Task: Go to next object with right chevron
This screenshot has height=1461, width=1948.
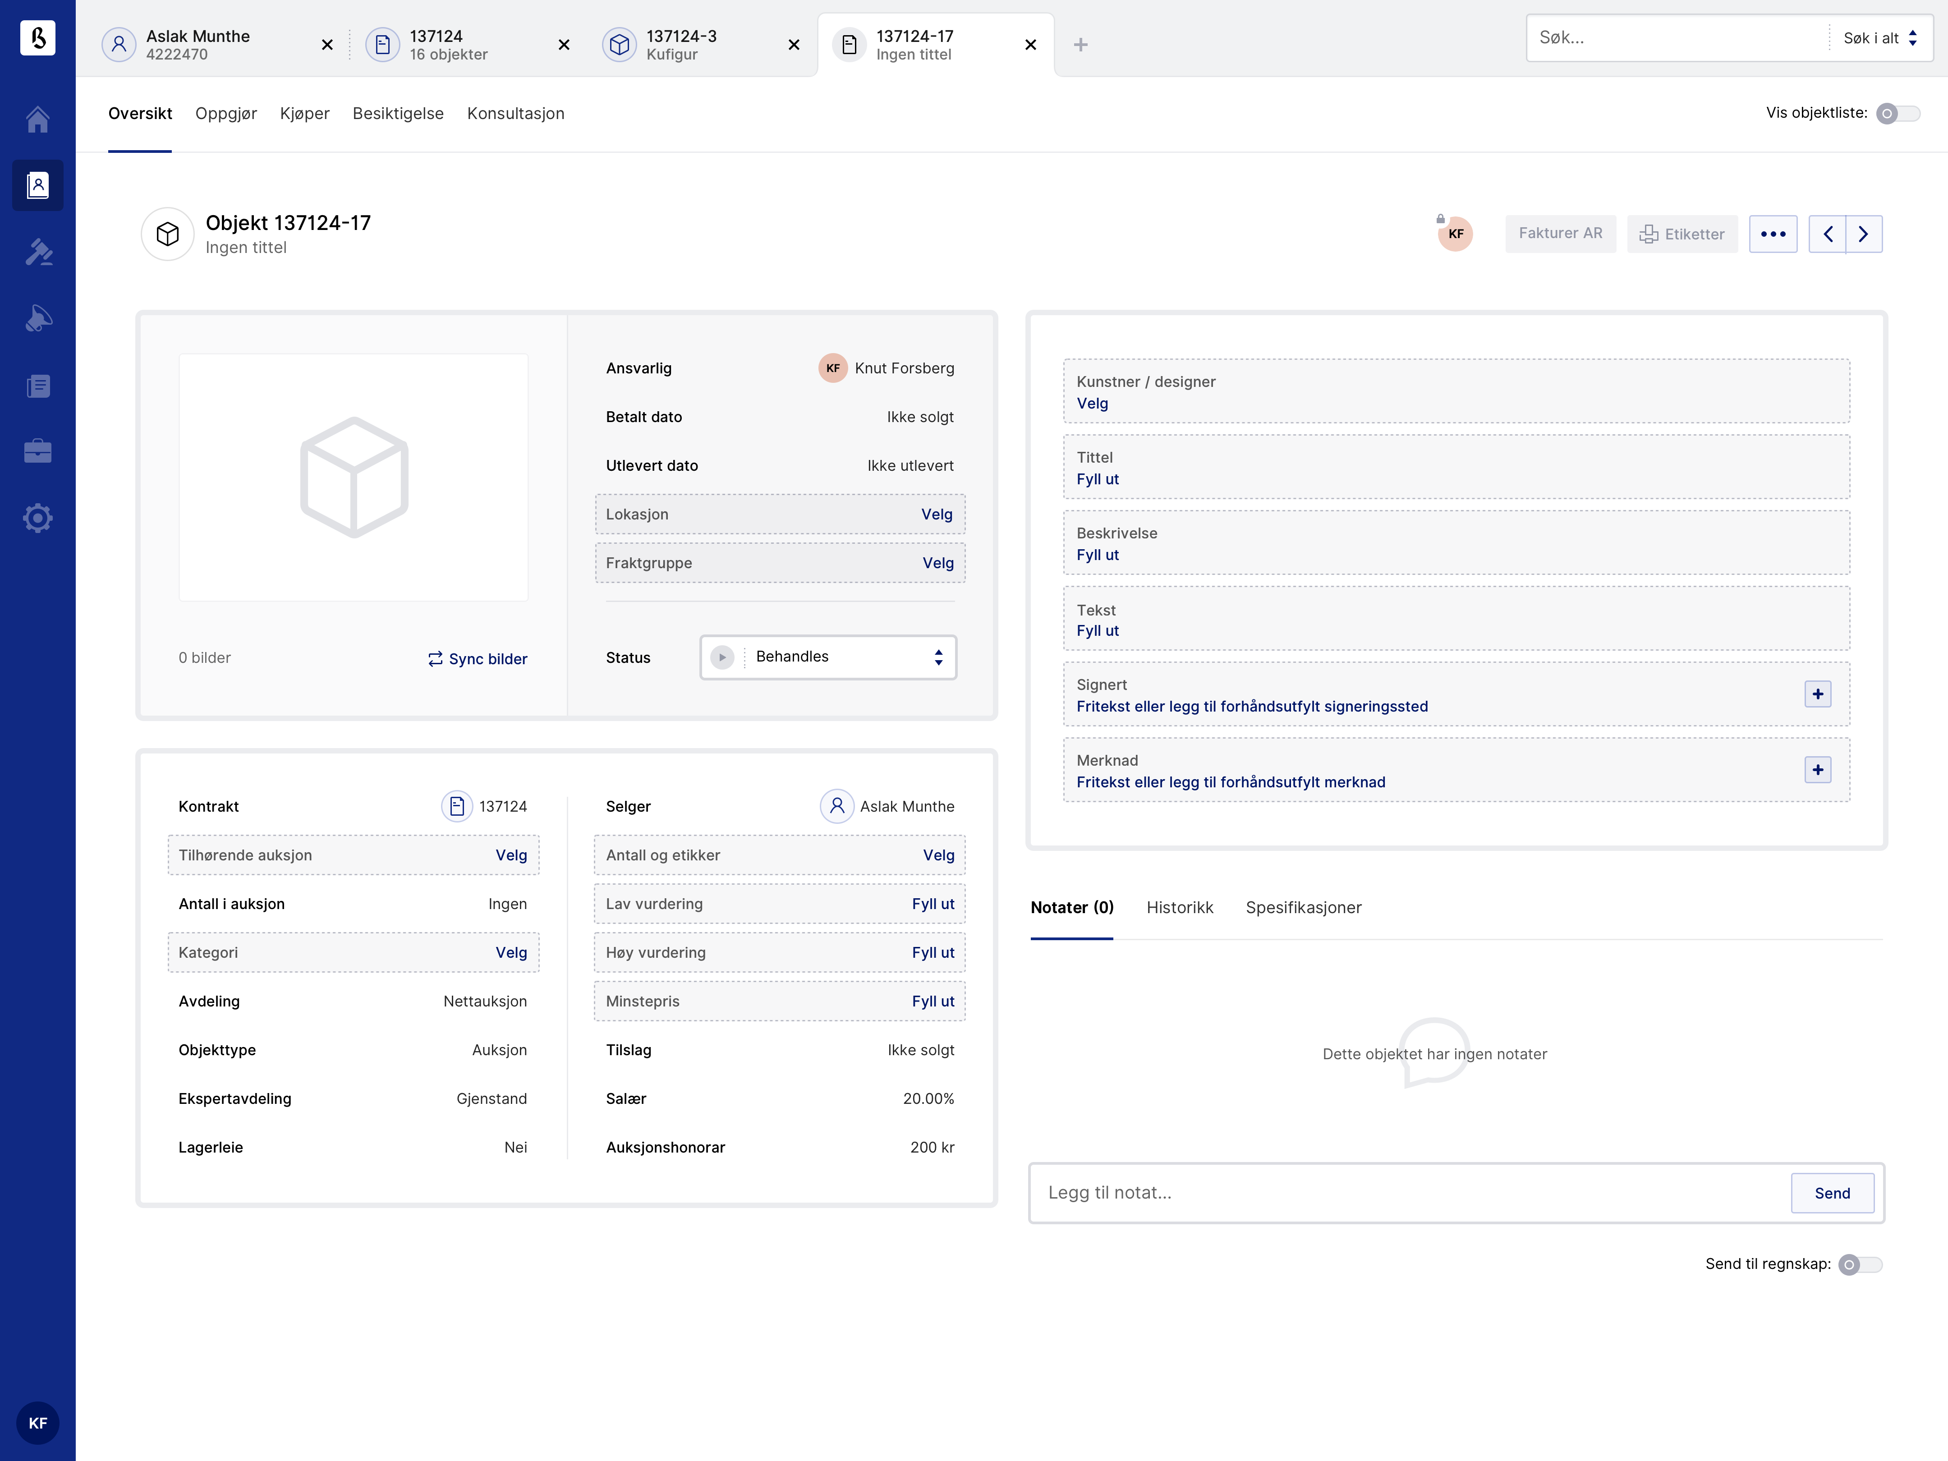Action: pyautogui.click(x=1864, y=234)
